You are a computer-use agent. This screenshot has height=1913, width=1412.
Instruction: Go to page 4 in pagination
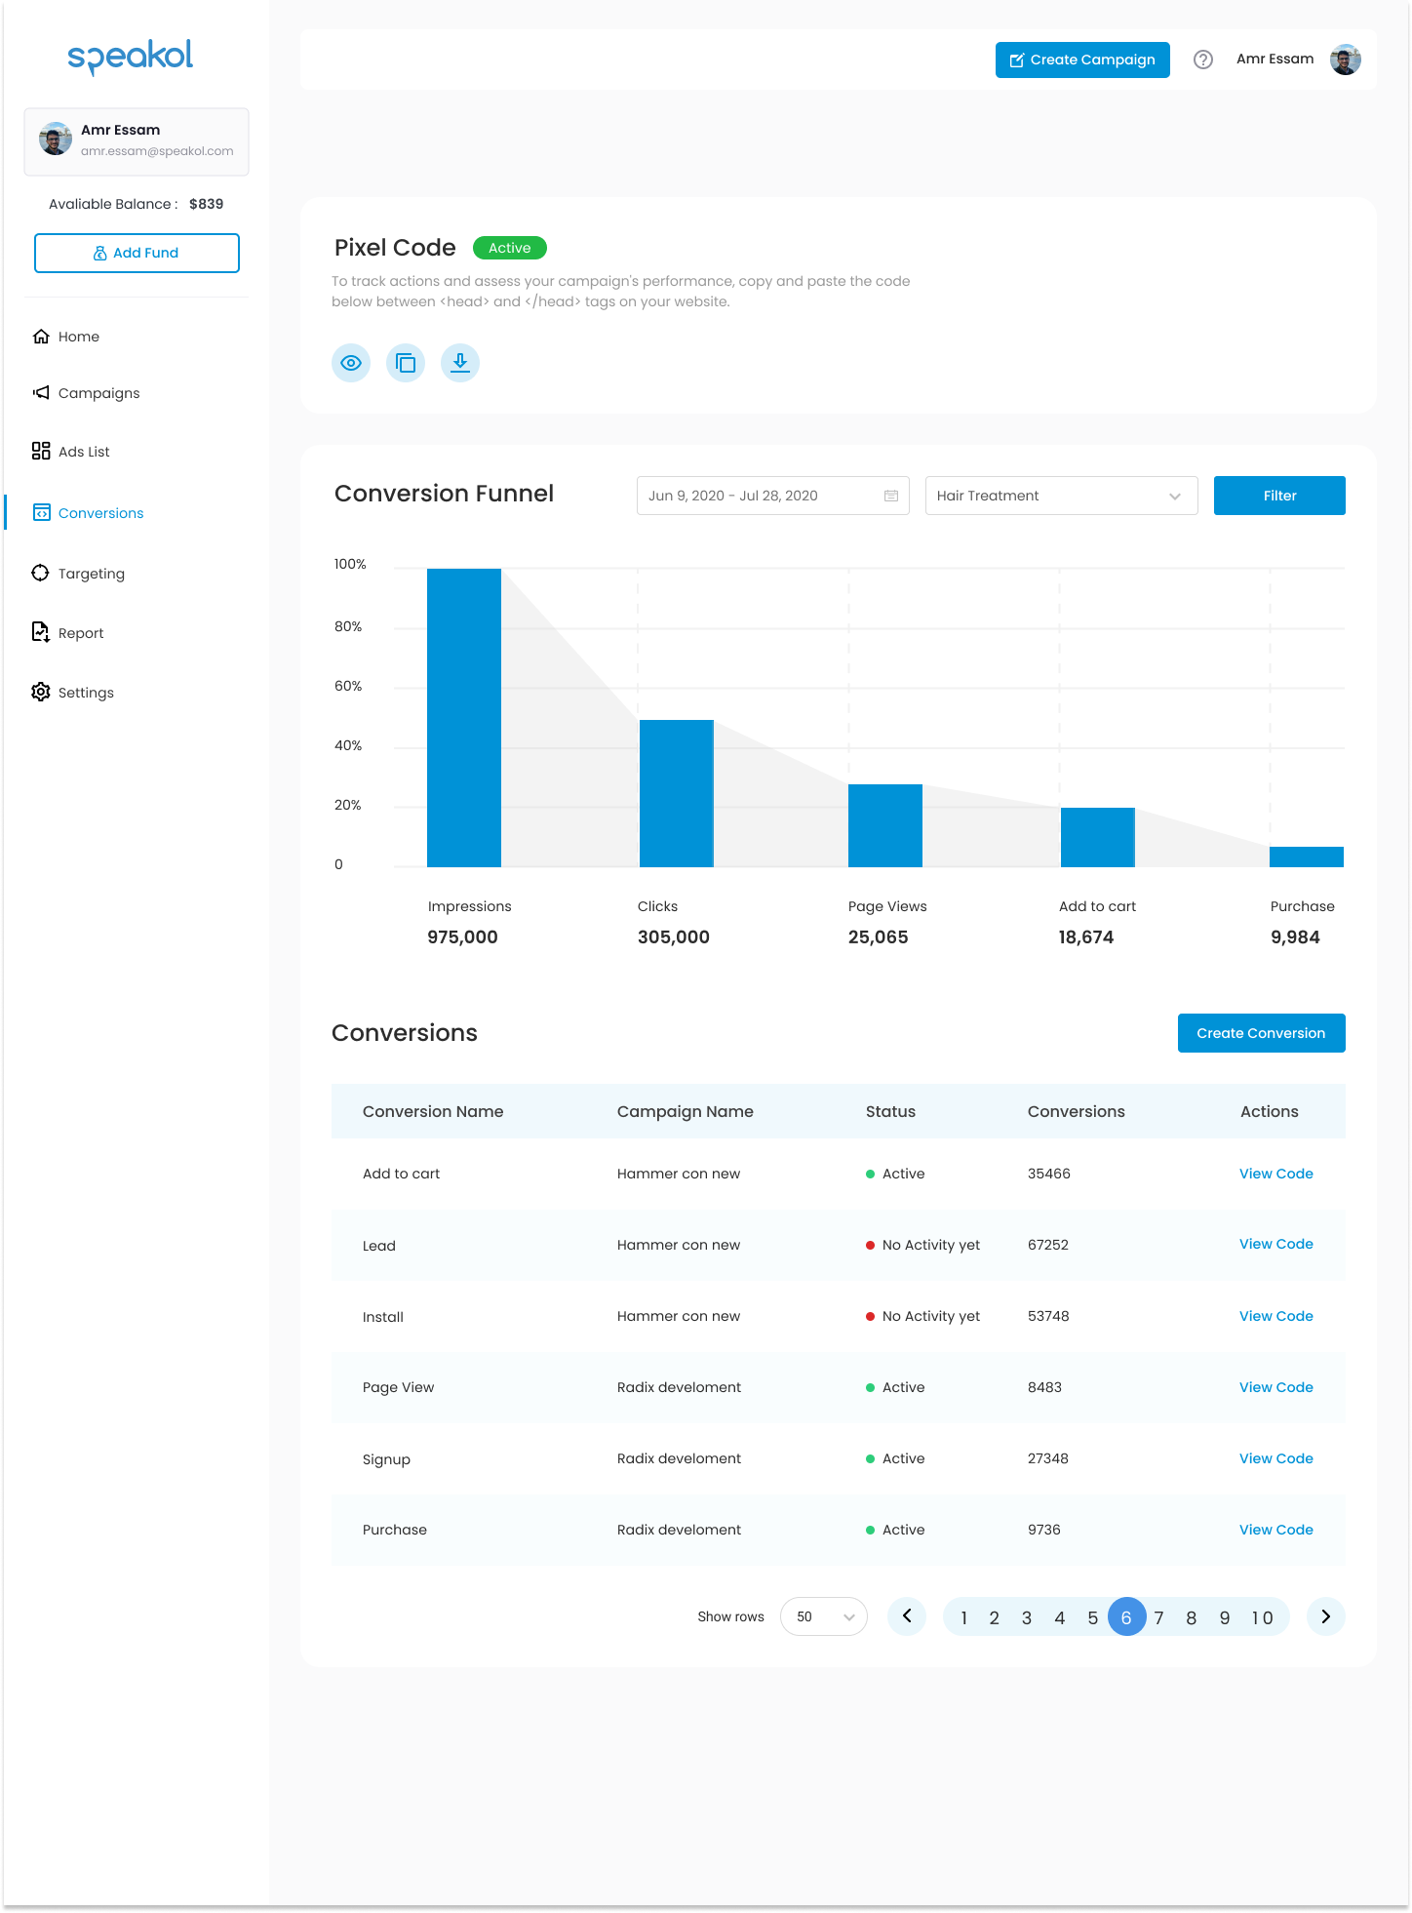tap(1060, 1617)
